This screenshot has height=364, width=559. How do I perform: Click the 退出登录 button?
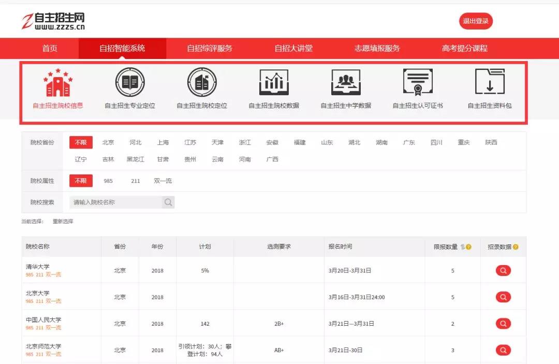[476, 21]
